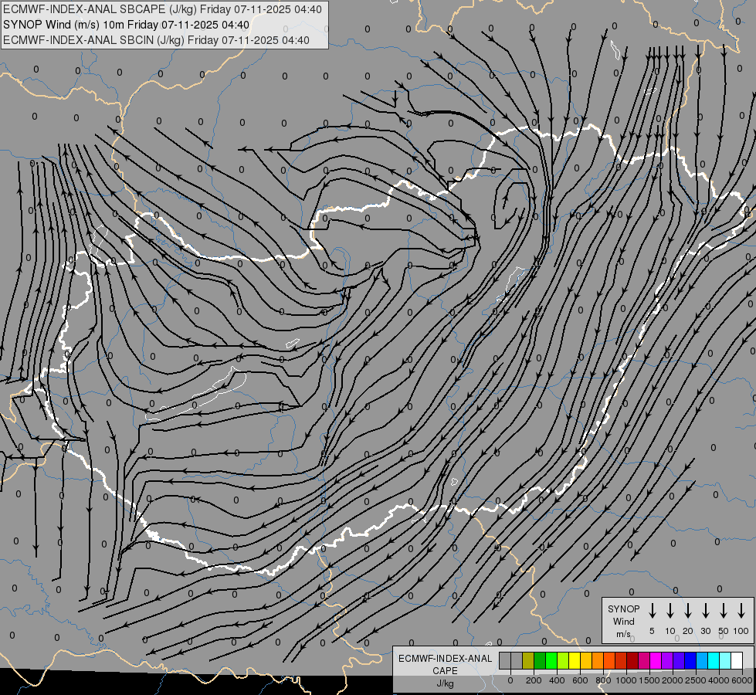Click the '20' wind speed label
The height and width of the screenshot is (695, 756).
tap(687, 631)
